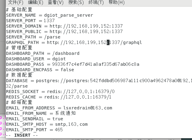Image resolution: width=192 pixels, height=140 pixels.
Task: Click the SERVER_PORT value 1337
Action: point(49,21)
